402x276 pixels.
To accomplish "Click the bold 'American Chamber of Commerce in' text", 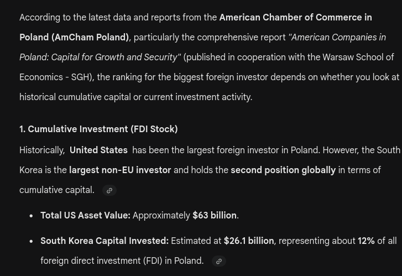I will tap(296, 18).
